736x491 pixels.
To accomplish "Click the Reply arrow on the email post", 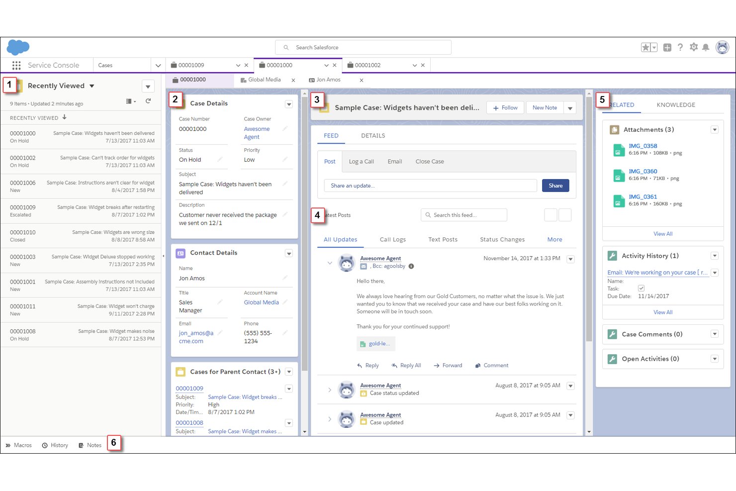I will click(x=368, y=365).
